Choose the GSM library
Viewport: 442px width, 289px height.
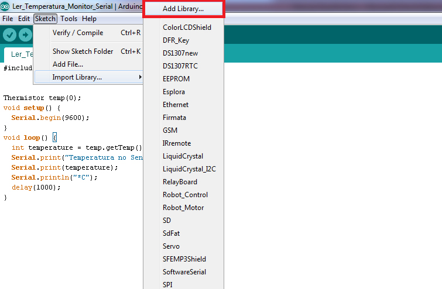(183, 130)
